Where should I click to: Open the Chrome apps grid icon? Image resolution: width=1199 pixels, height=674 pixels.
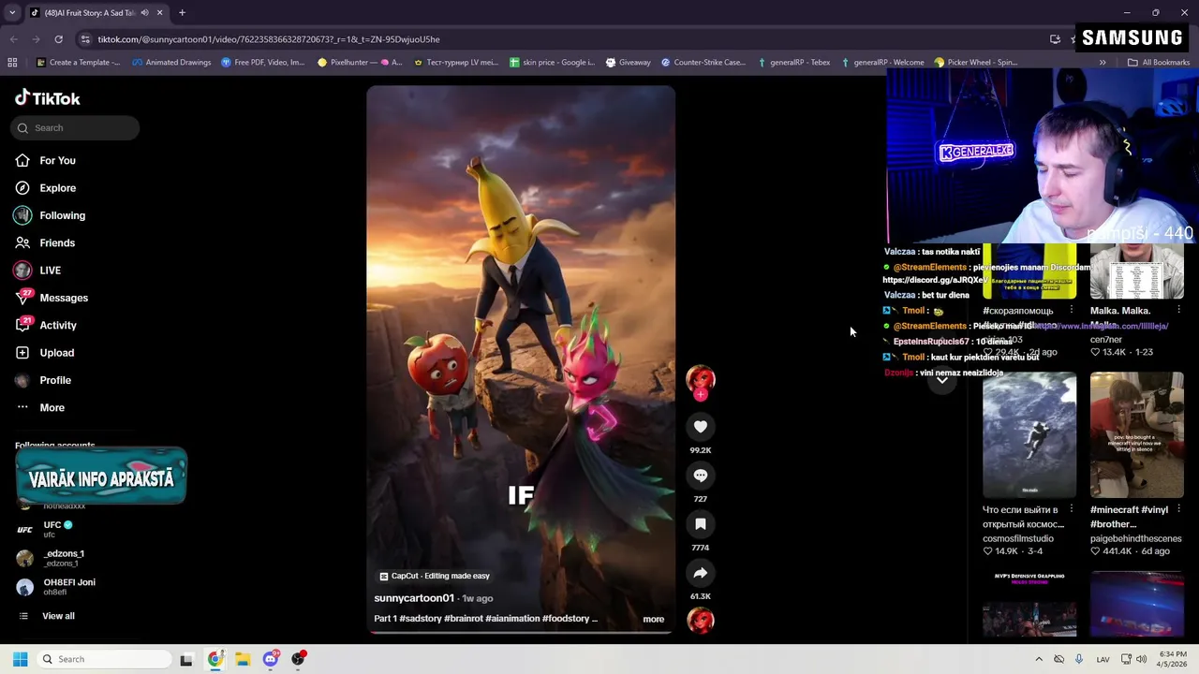(x=12, y=63)
